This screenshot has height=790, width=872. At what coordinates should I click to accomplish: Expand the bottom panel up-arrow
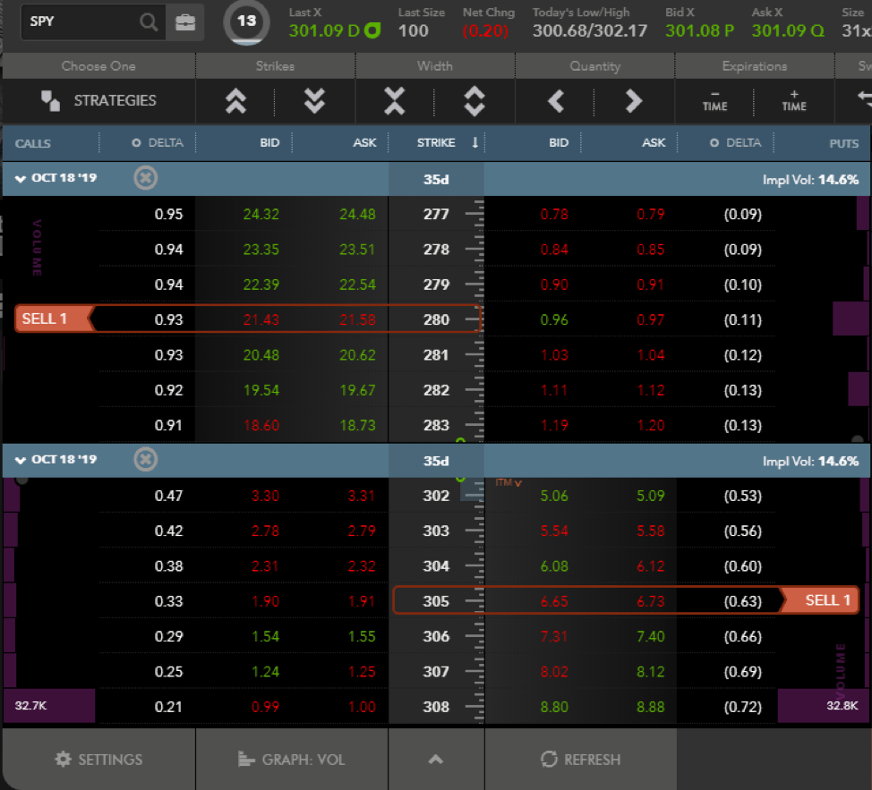(x=436, y=760)
